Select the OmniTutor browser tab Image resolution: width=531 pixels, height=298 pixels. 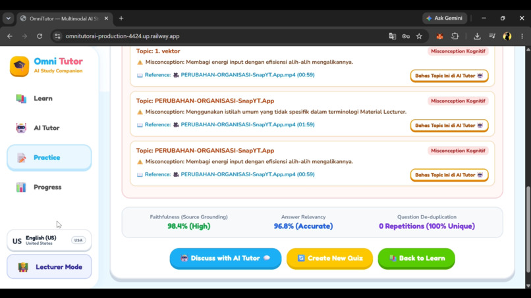(65, 18)
